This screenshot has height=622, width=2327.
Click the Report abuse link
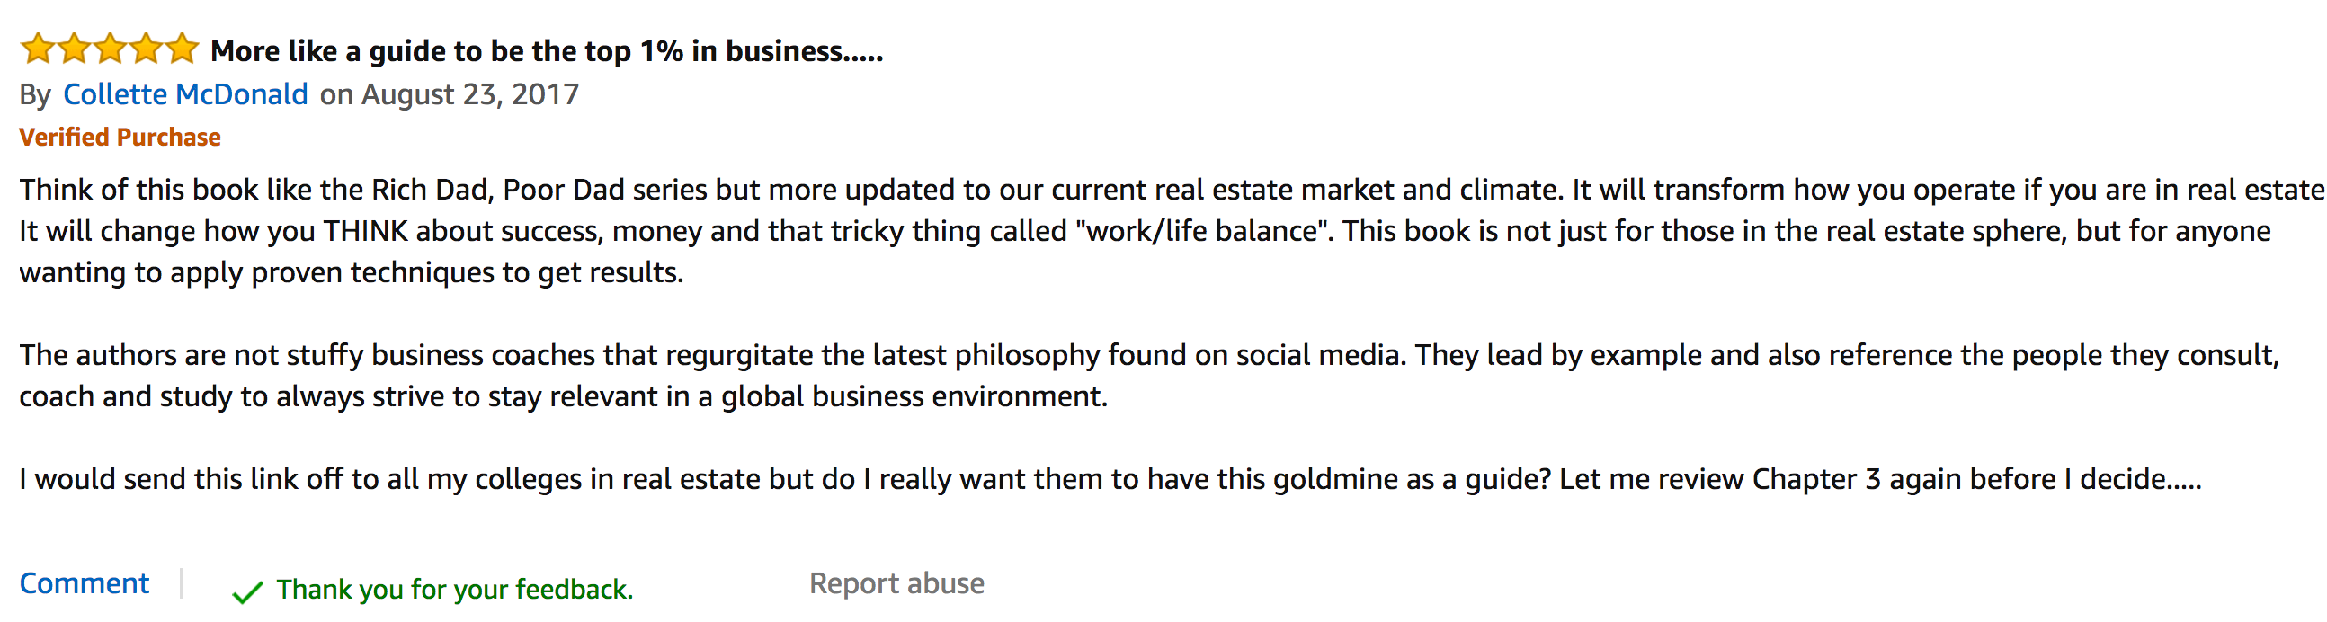click(x=896, y=583)
